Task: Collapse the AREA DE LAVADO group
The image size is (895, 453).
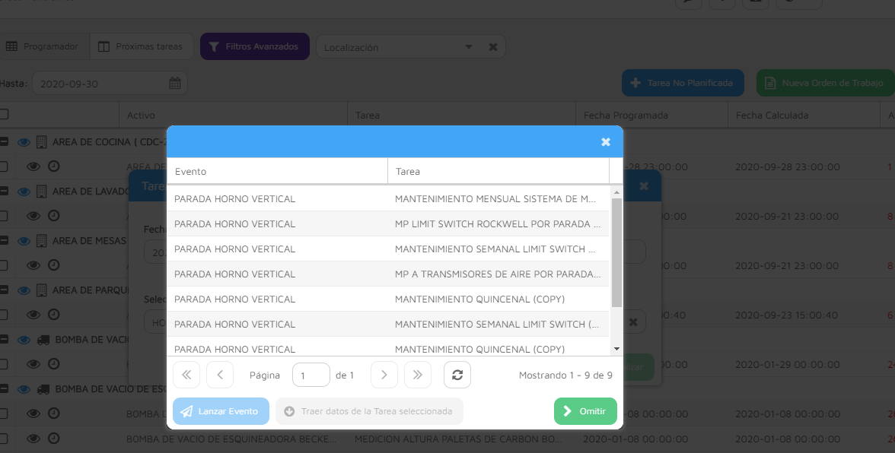Action: [3, 191]
